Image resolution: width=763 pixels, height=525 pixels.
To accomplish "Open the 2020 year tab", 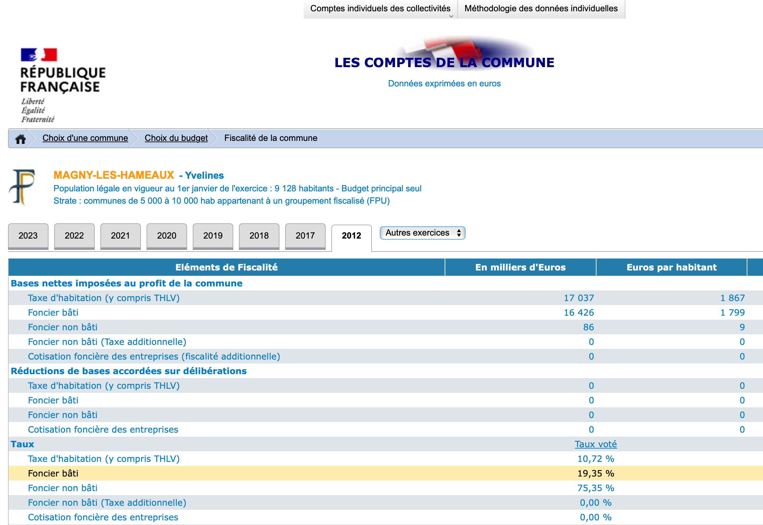I will (166, 236).
